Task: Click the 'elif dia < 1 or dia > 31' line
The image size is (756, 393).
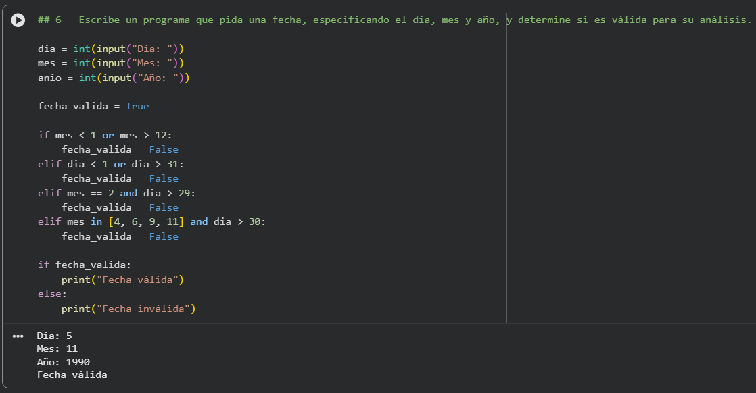Action: (111, 164)
